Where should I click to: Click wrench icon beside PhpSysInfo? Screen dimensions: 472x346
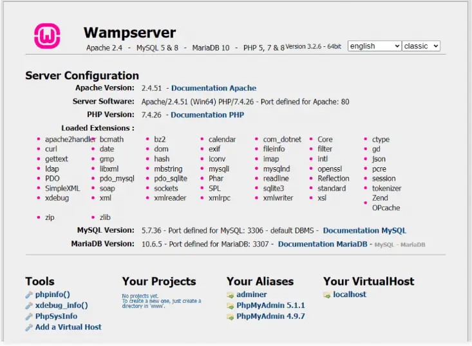click(29, 316)
